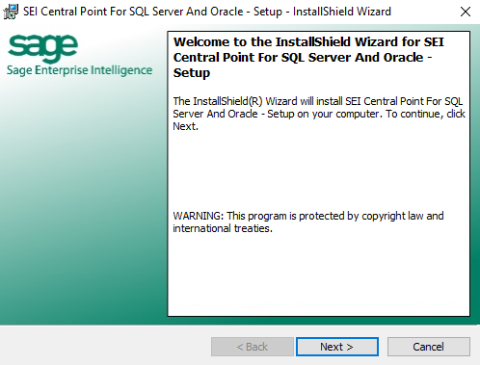Click the bold word Setup ending the heading

[192, 73]
